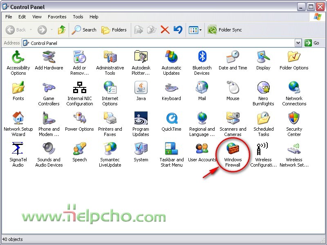Screen dimensions: 327x245
Task: Open Symantec LiveUpdate
Action: (x=110, y=155)
